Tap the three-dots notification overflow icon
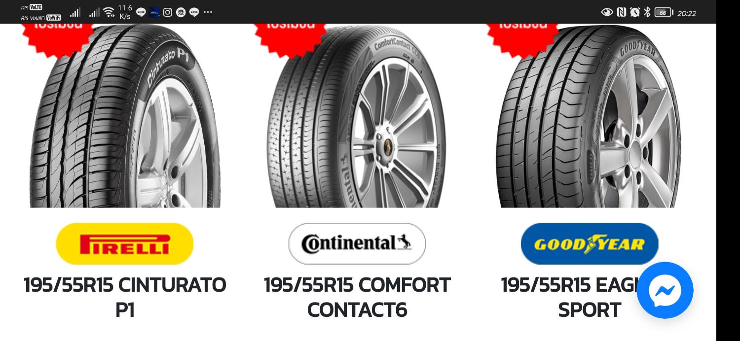 point(208,12)
